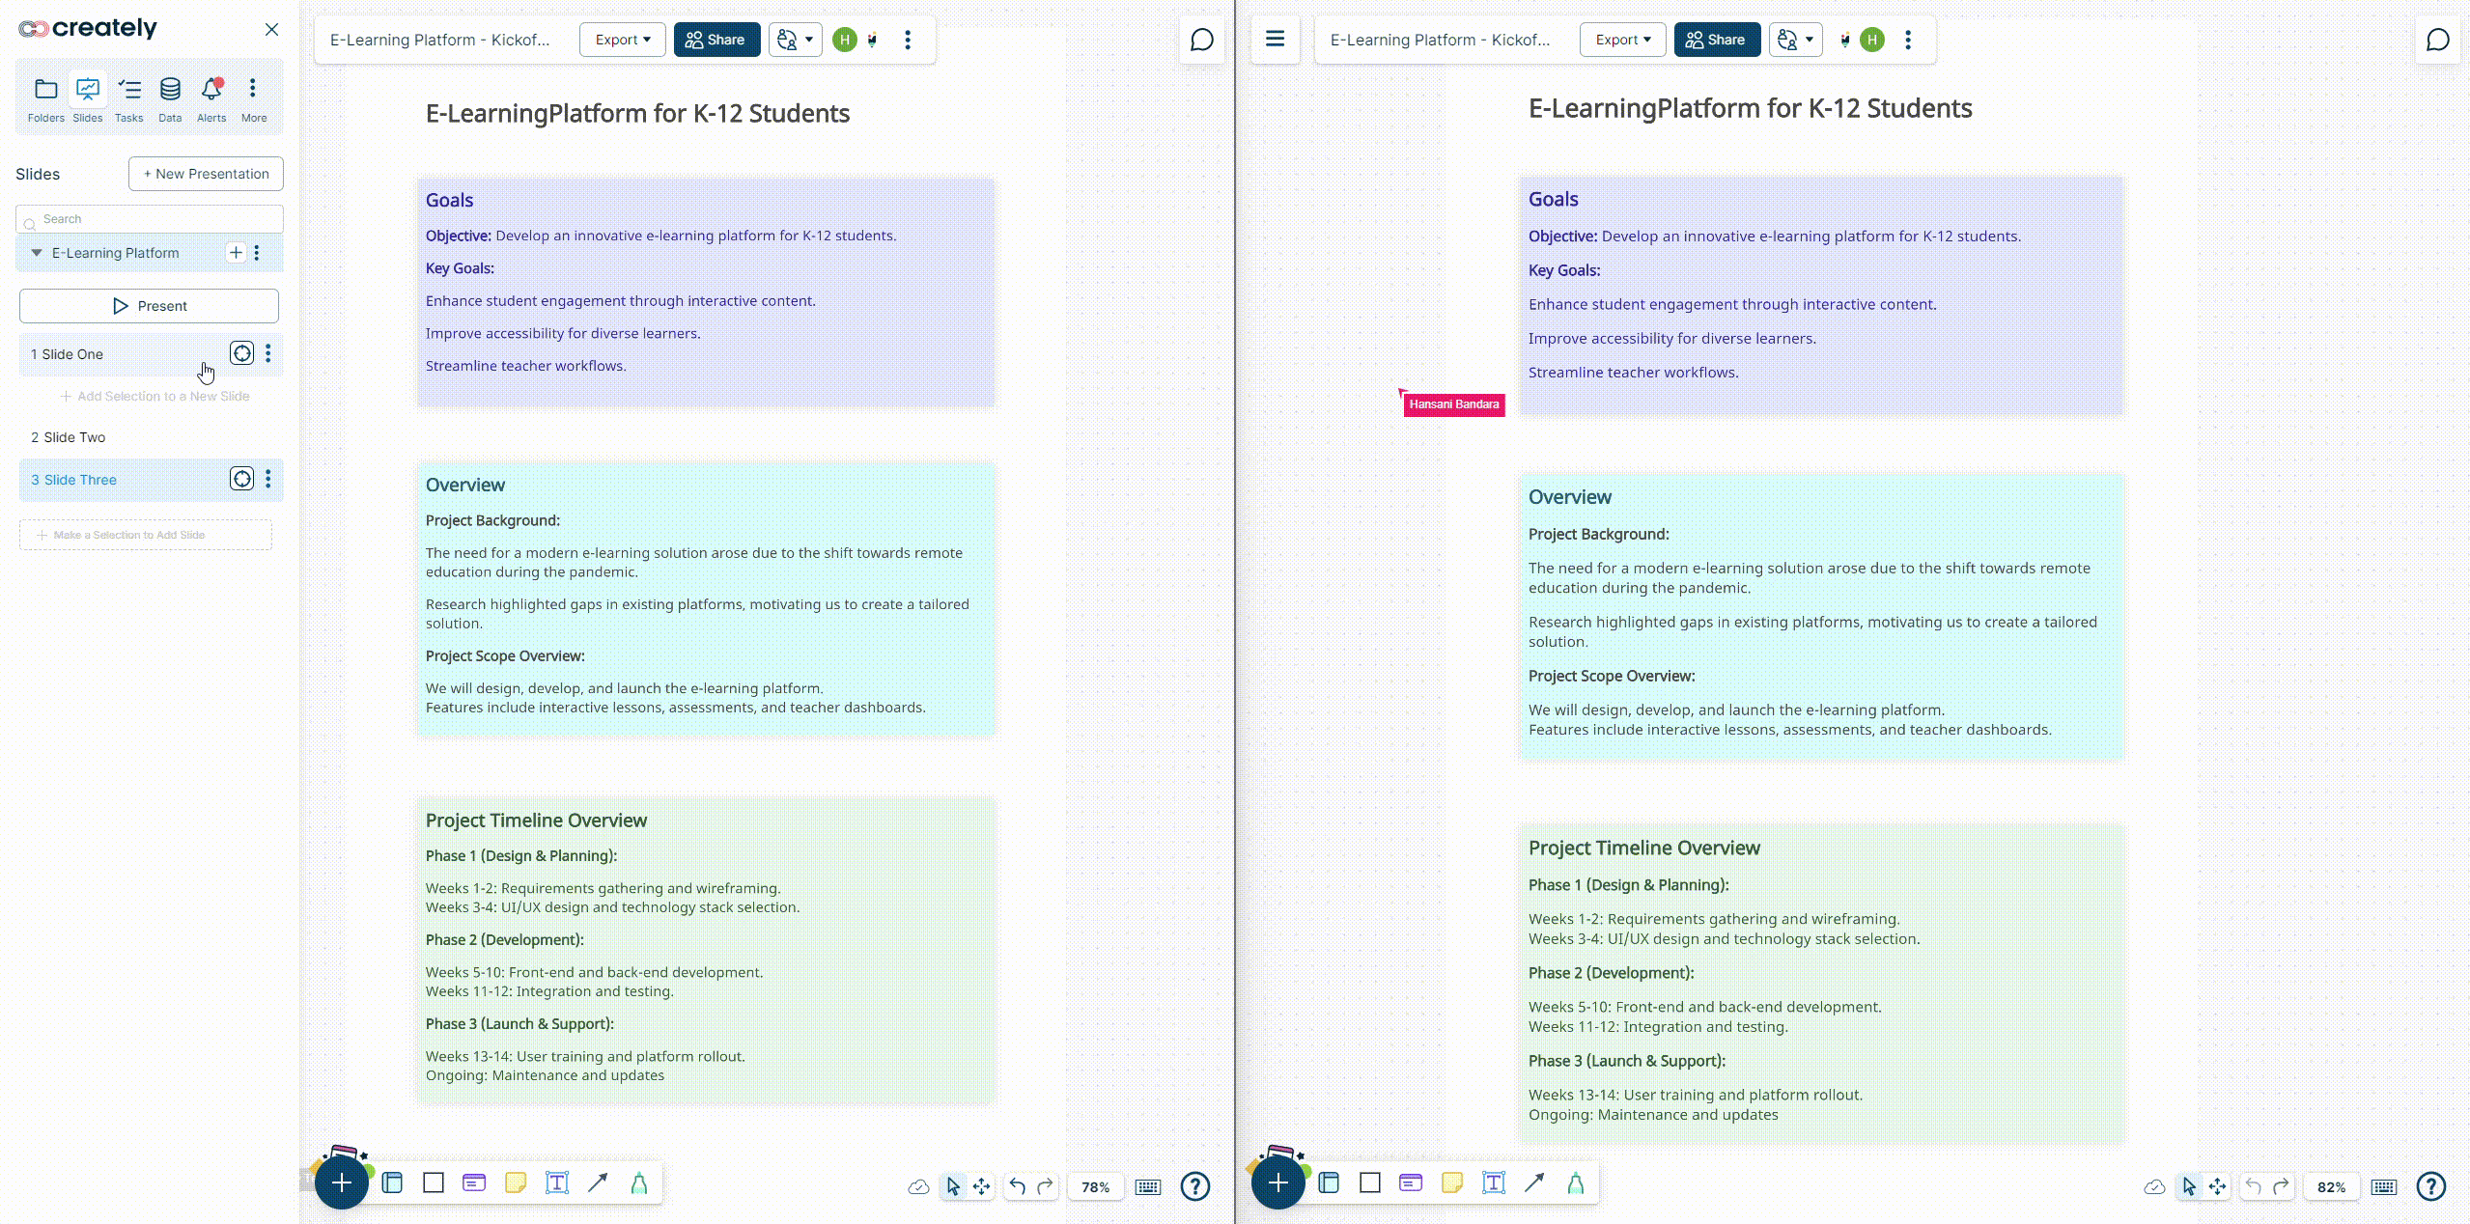Open E-Learning Platform presentation options menu
Viewport: 2470px width, 1224px height.
point(257,253)
